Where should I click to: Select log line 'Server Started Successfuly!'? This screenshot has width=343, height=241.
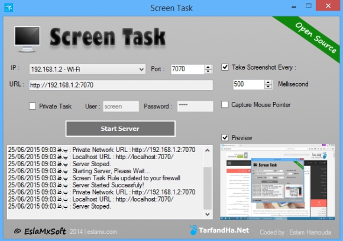(76, 185)
